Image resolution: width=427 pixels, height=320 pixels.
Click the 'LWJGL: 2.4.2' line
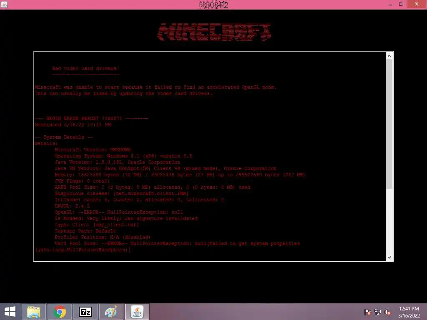72,206
